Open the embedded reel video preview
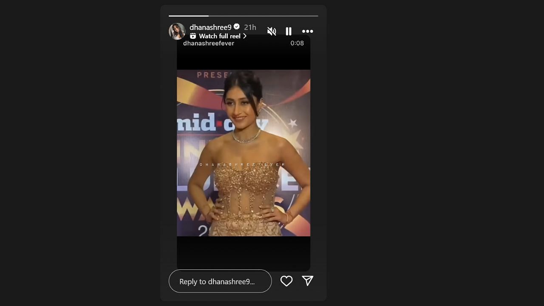Screen dimensions: 544x306 pos(244,153)
